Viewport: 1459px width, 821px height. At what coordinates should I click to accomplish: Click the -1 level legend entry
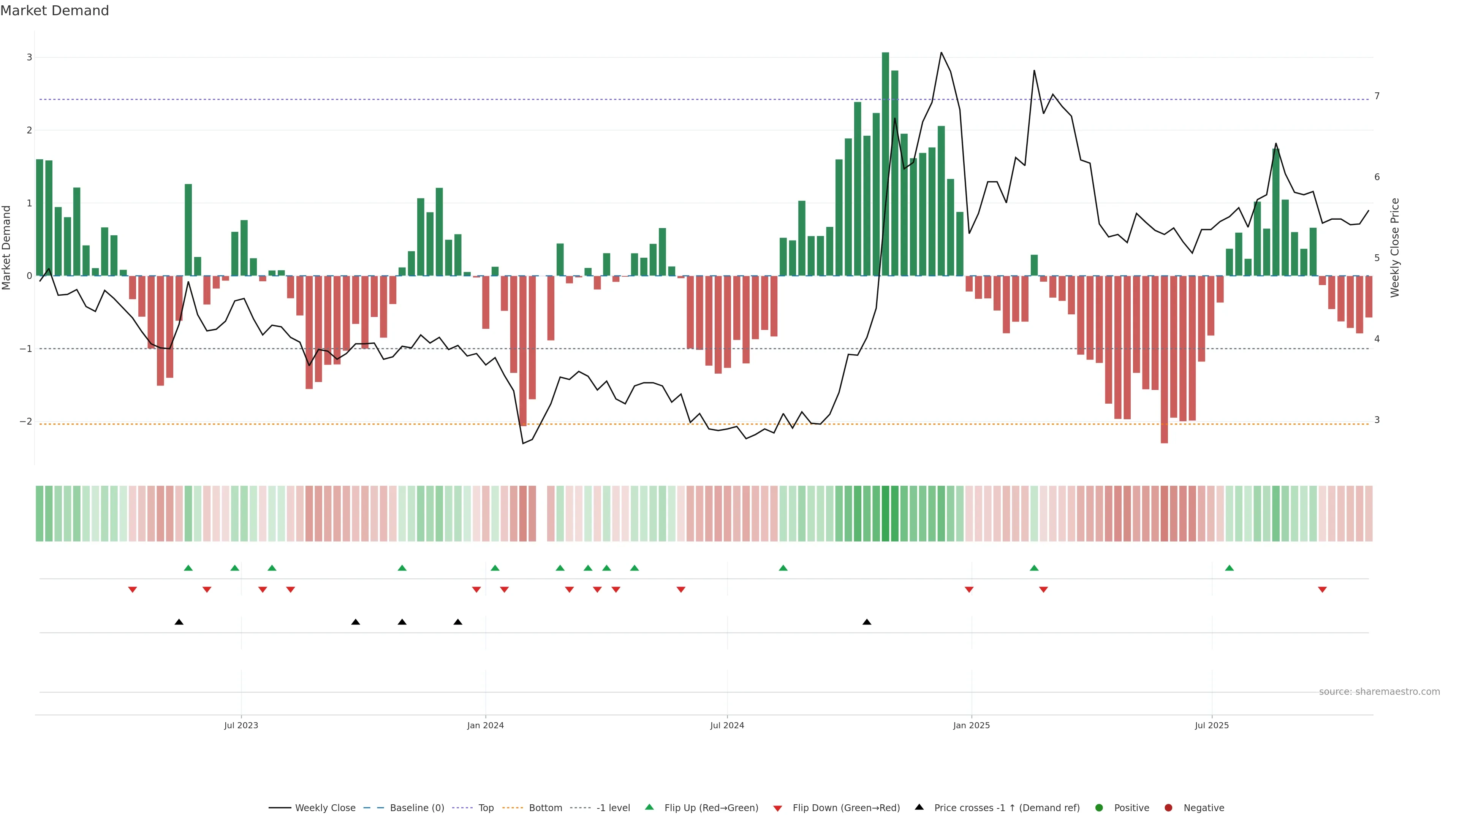613,807
